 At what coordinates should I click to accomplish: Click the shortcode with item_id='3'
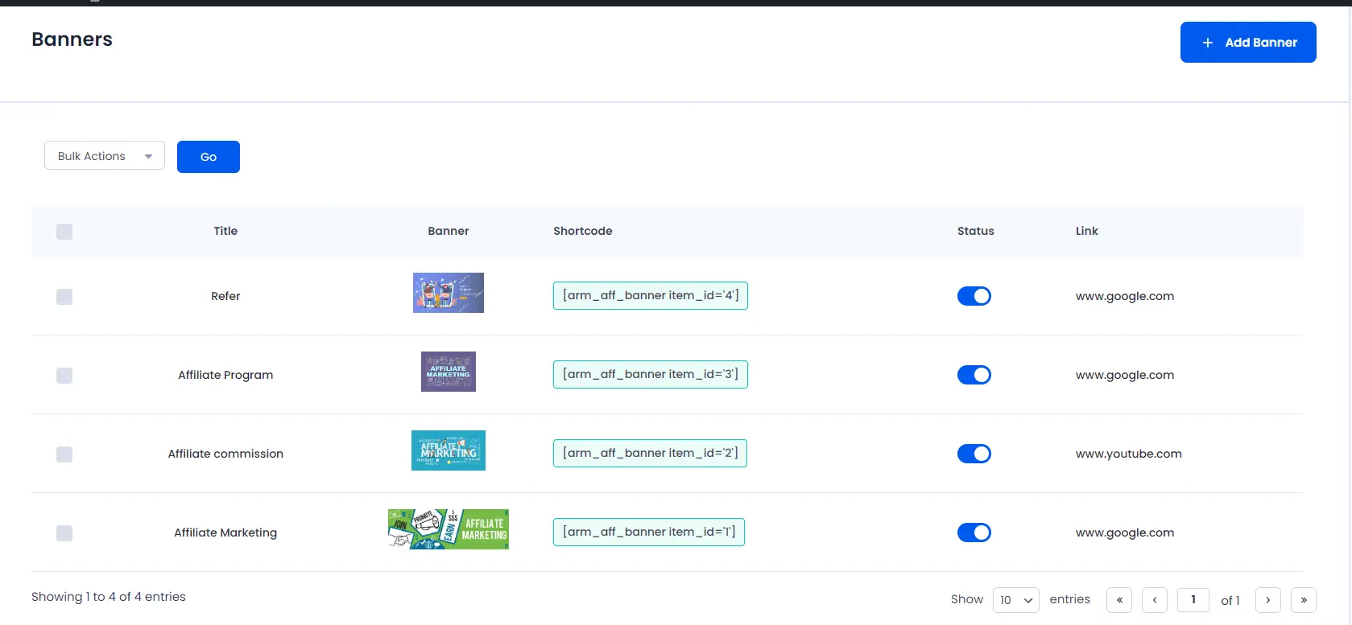(x=651, y=374)
